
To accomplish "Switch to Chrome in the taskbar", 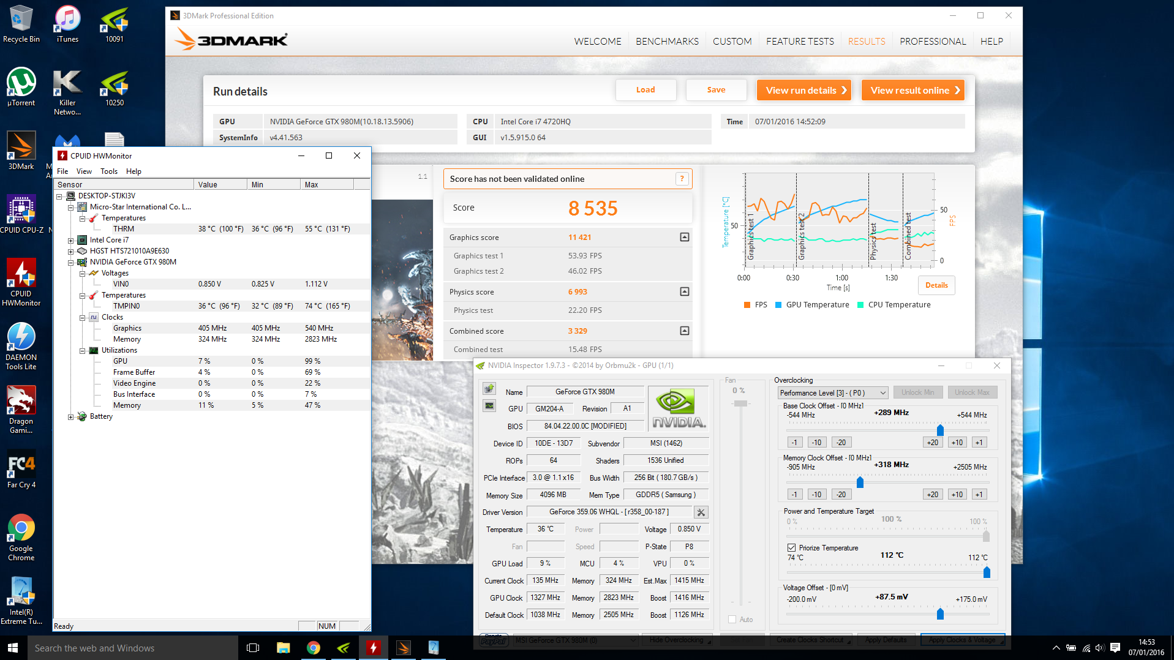I will tap(313, 648).
